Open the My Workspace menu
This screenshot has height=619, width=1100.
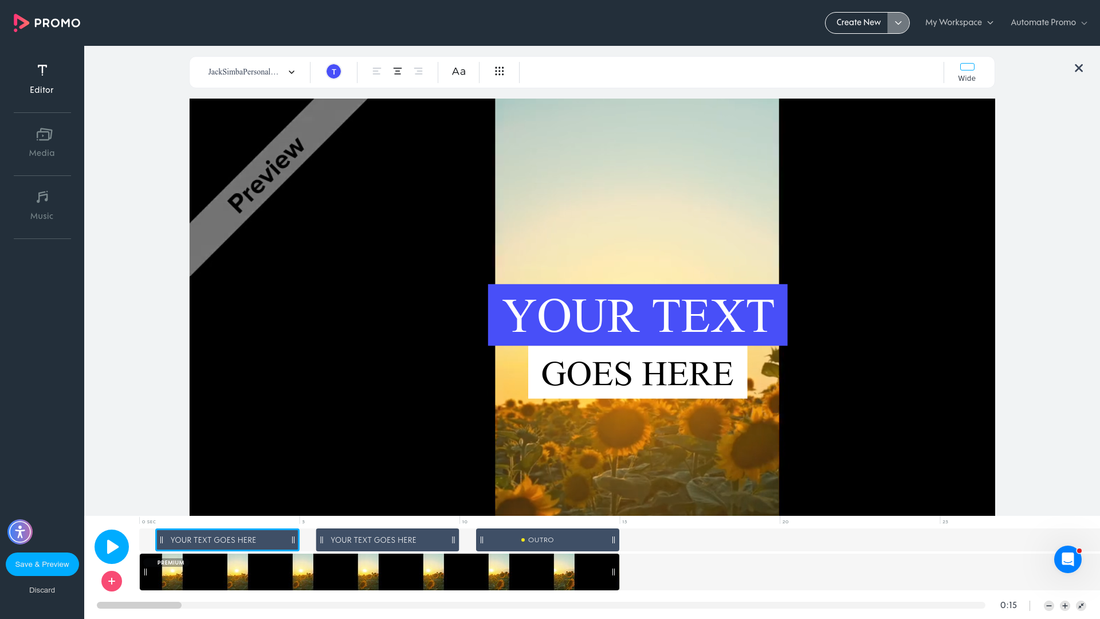(x=958, y=22)
